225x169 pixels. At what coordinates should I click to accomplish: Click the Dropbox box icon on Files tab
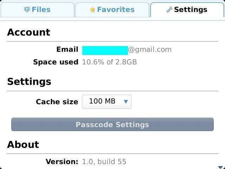pos(27,10)
